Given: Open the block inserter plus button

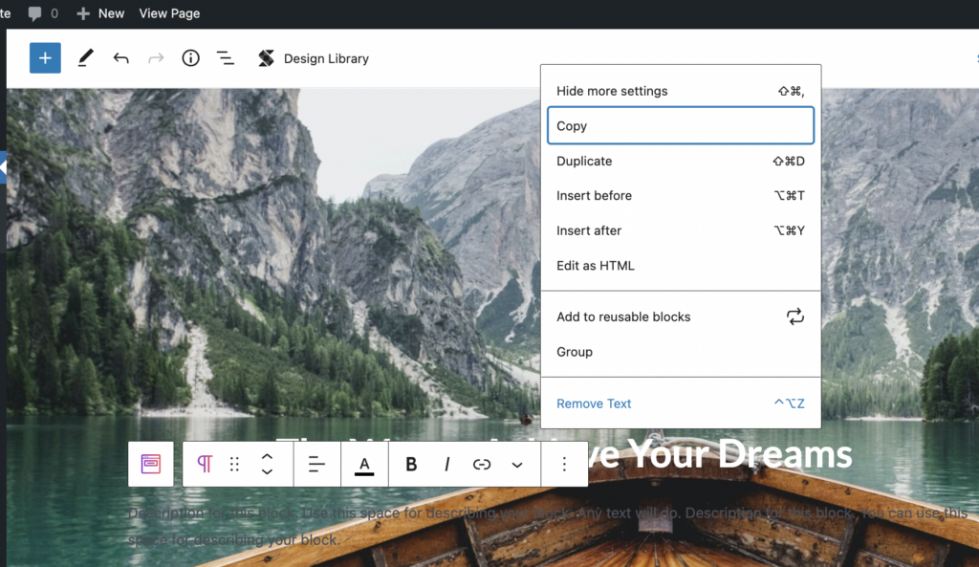Looking at the screenshot, I should click(x=45, y=58).
